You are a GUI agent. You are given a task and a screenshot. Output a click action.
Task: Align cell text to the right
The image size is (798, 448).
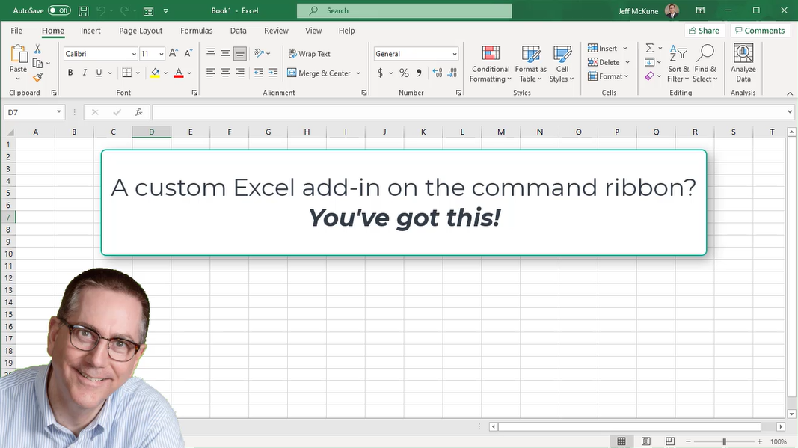pos(240,73)
